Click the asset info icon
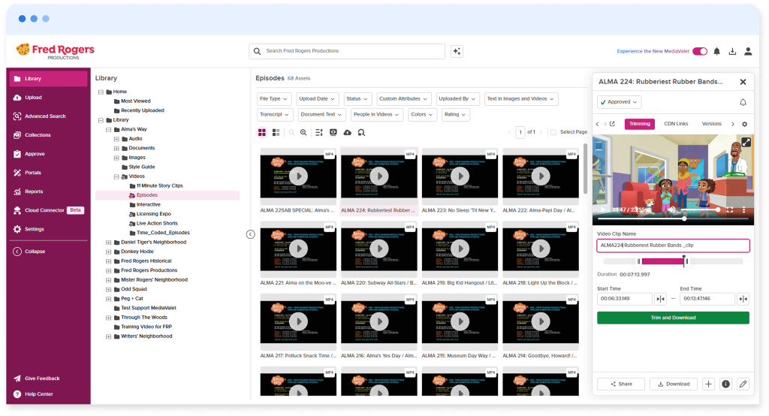Screen dimensions: 769x416 726,384
